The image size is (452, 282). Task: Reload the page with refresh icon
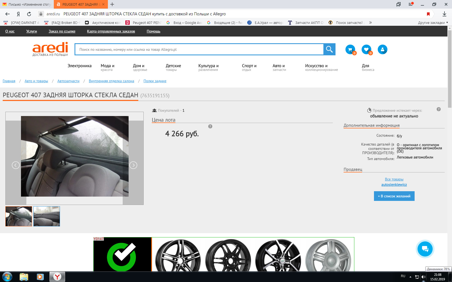point(29,14)
